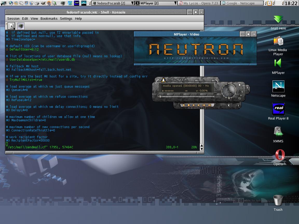The width and height of the screenshot is (299, 224).
Task: Toggle mute via the music note icon
Action: (238, 105)
